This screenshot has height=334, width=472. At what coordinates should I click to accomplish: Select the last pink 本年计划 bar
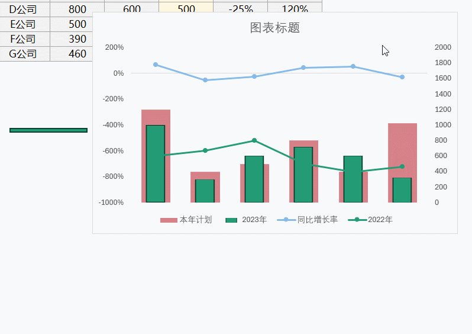(402, 150)
